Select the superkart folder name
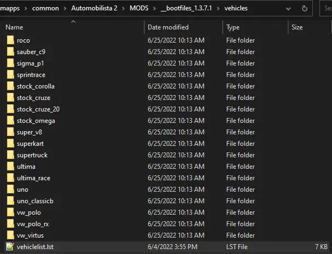 click(x=31, y=144)
